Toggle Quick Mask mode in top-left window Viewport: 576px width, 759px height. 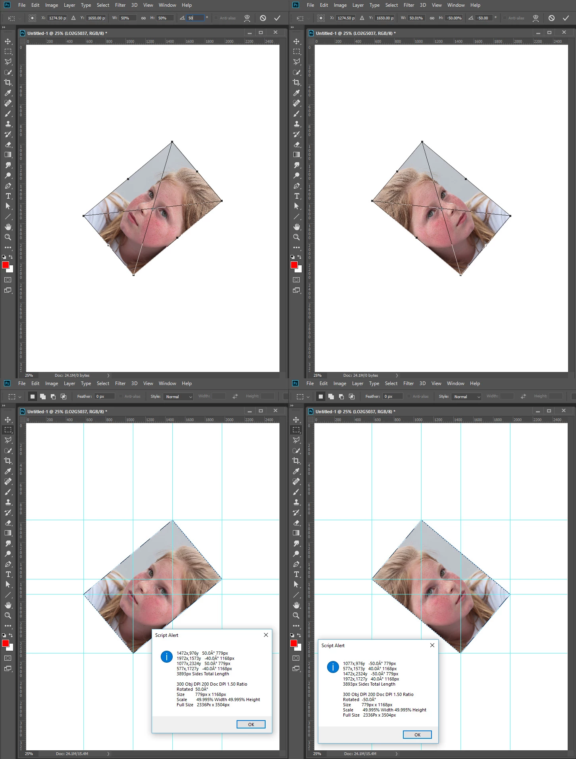[x=8, y=280]
